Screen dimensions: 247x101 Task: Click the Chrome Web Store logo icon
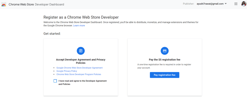point(4,4)
